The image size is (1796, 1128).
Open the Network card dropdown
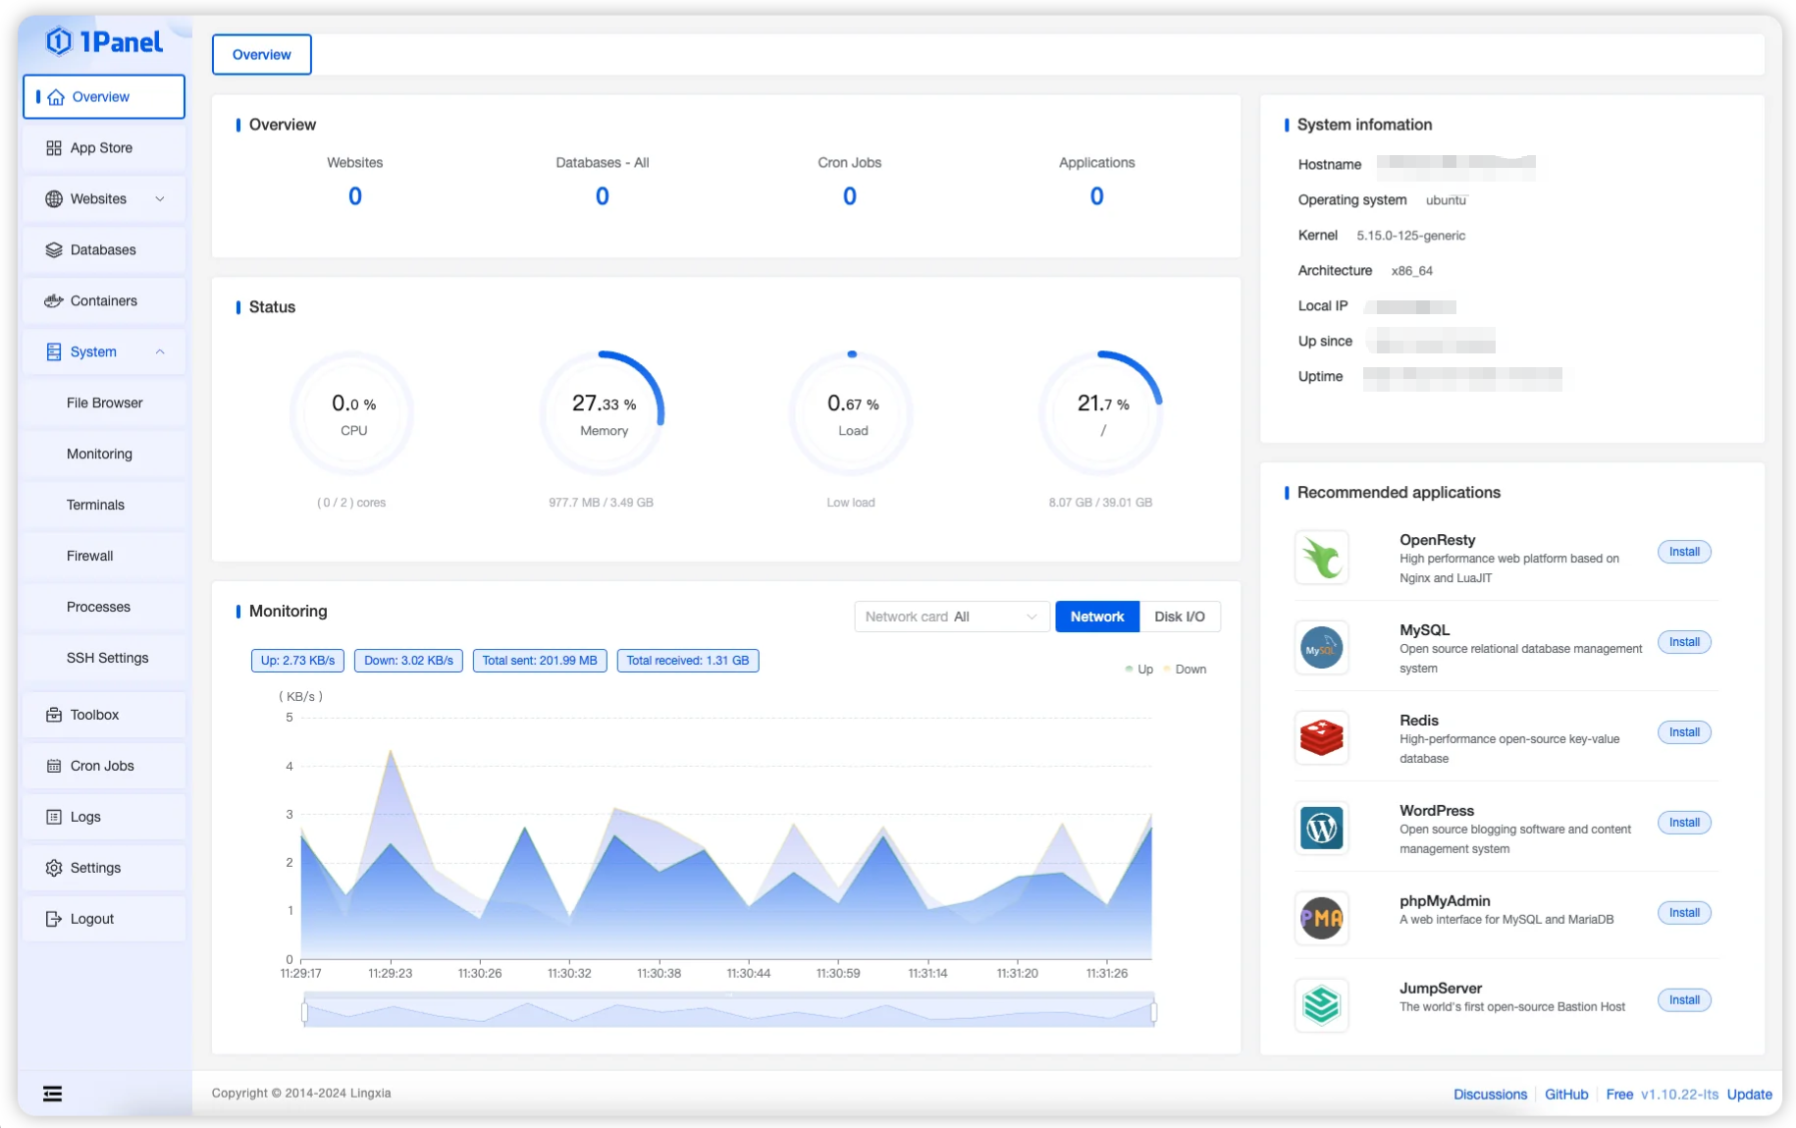point(950,617)
